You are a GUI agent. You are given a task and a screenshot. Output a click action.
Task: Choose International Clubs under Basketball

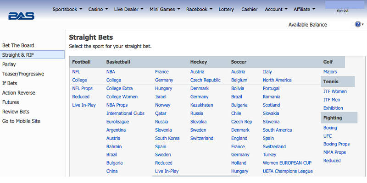click(x=125, y=113)
